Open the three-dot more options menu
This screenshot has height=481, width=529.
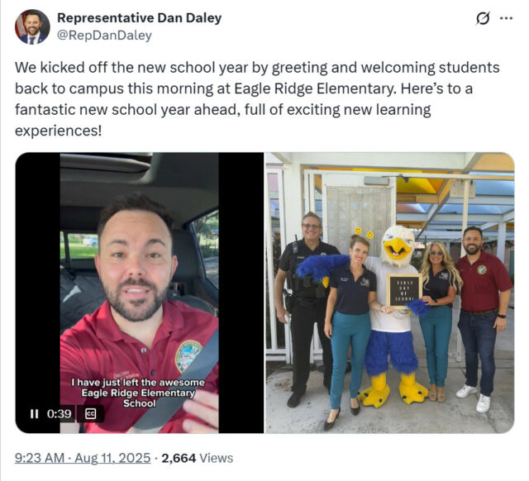coord(506,18)
